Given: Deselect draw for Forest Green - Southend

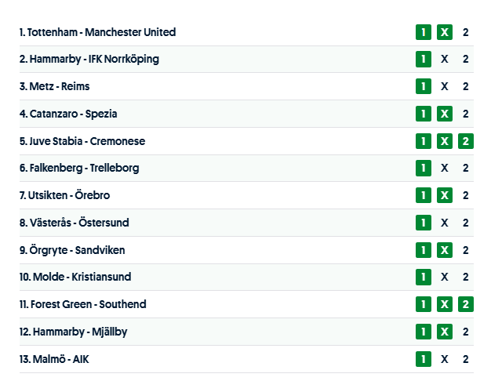Looking at the screenshot, I should pos(445,304).
